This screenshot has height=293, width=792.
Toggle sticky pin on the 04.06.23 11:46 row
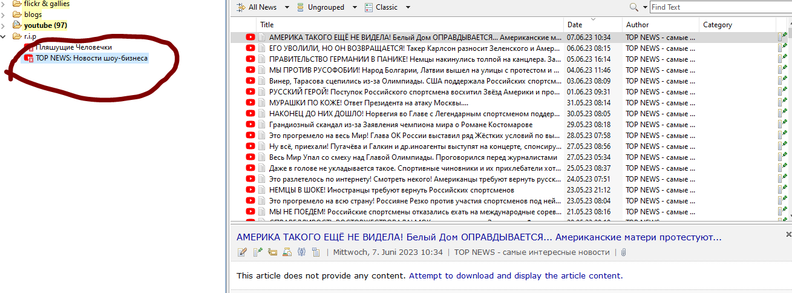click(x=782, y=70)
